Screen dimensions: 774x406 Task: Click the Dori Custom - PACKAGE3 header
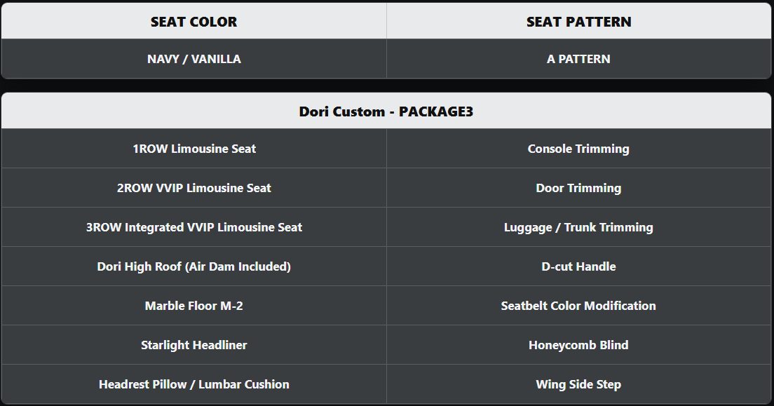point(386,111)
